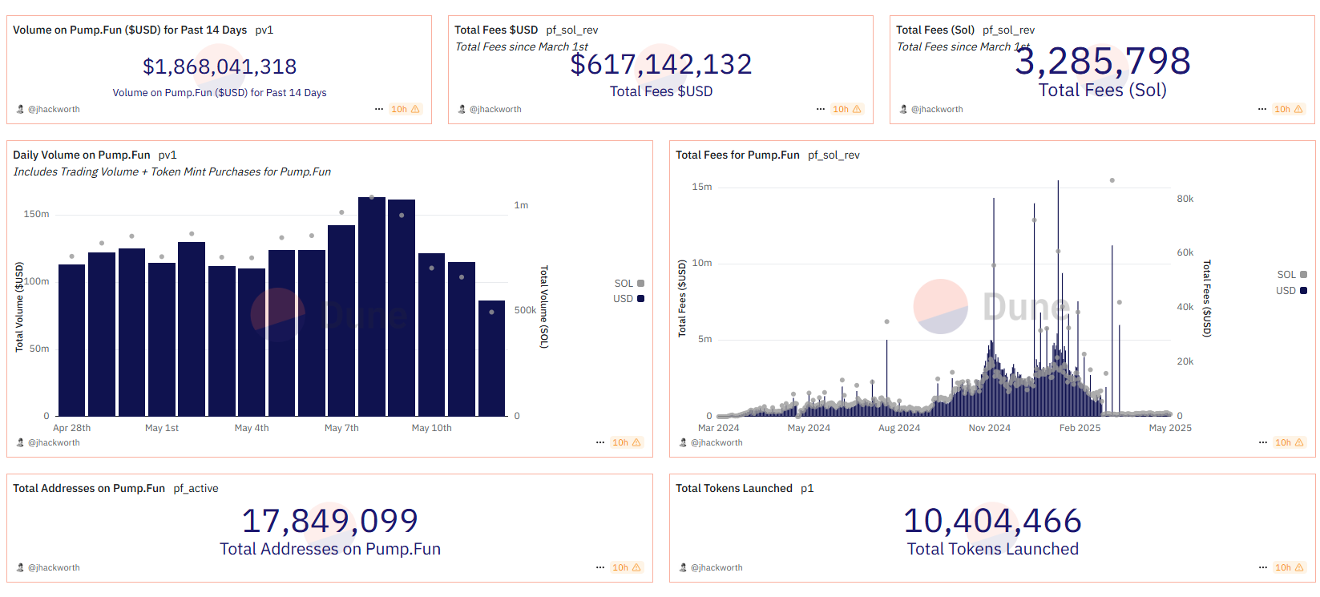Select the $617,142,132 total fees value
The width and height of the screenshot is (1320, 597).
point(661,64)
